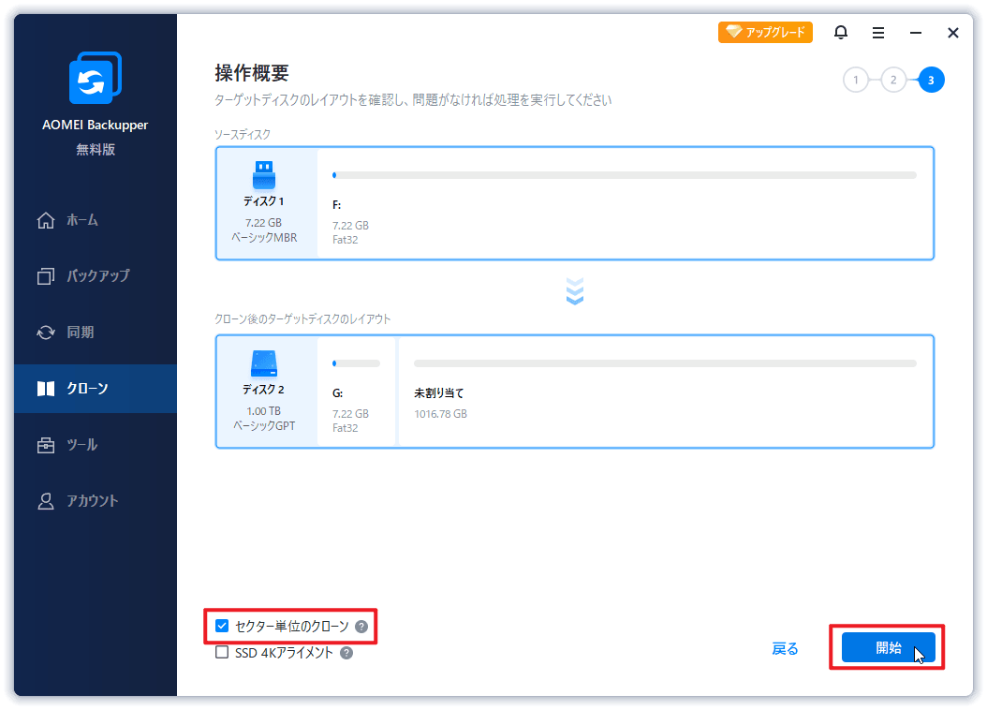Click the Disk 1 USB drive icon
This screenshot has width=987, height=710.
(x=264, y=175)
